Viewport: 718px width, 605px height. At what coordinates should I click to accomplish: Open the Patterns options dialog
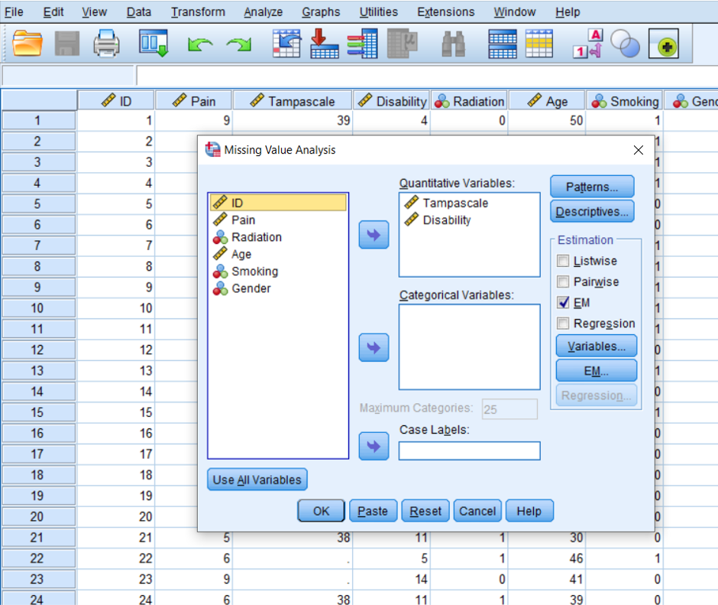pos(592,187)
